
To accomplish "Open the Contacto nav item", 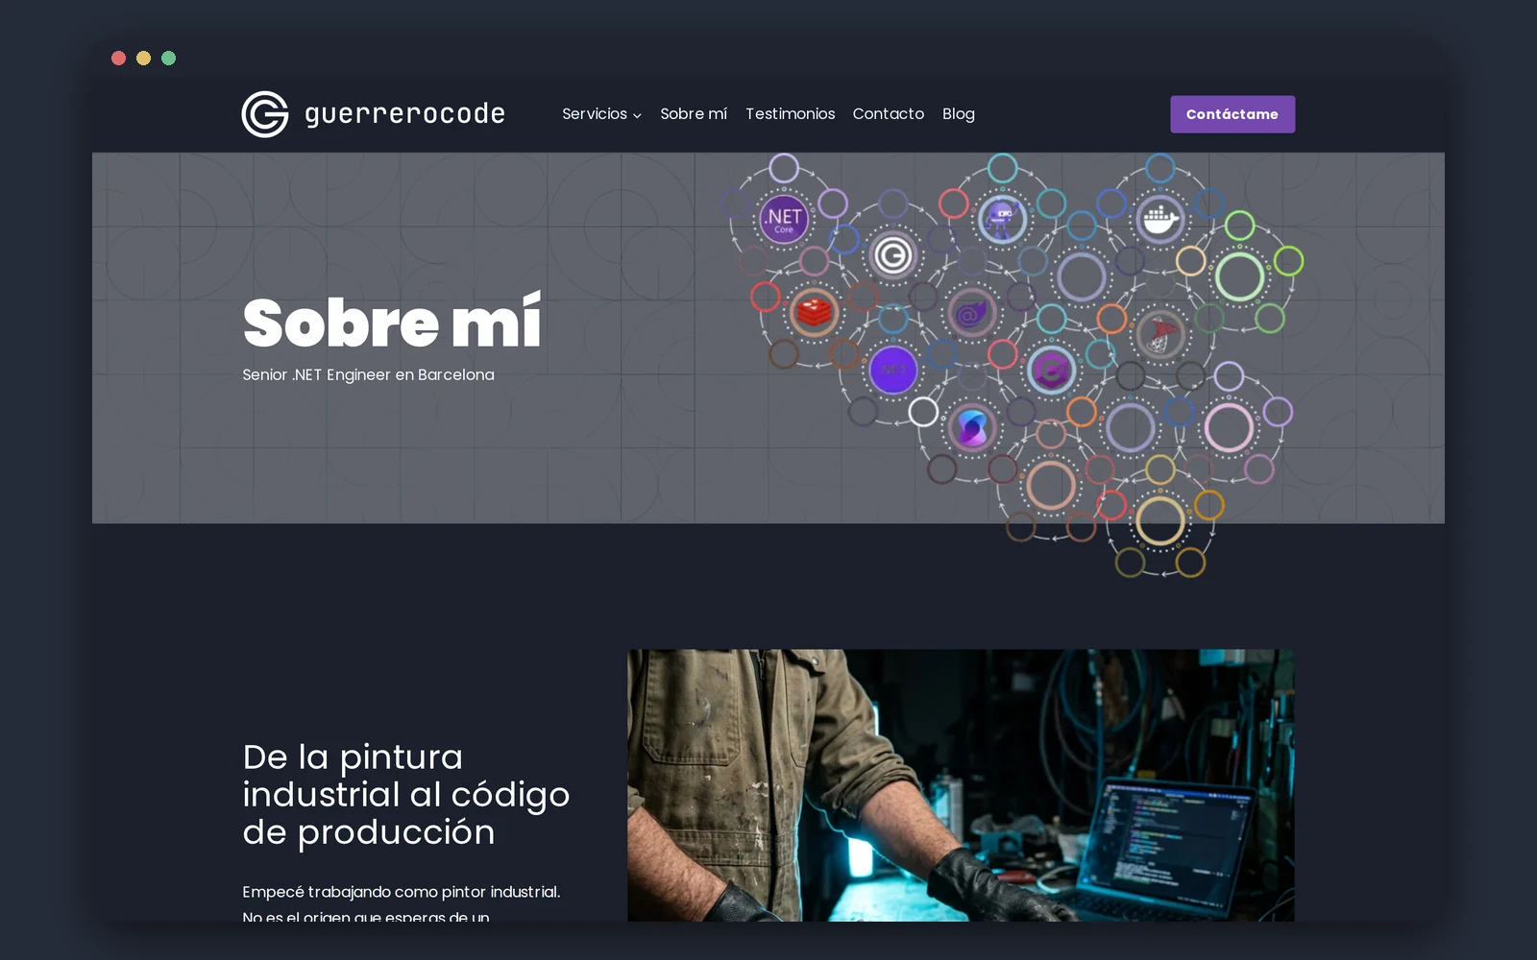I will pyautogui.click(x=889, y=114).
